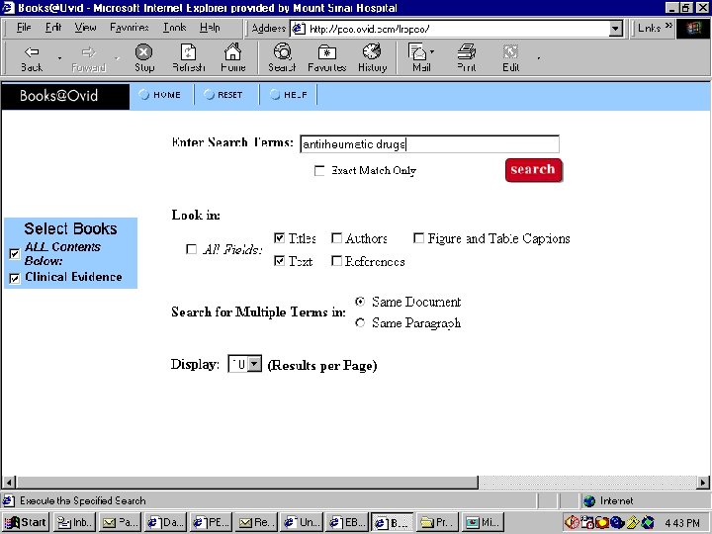
Task: Open the Favorites menu
Action: click(130, 28)
